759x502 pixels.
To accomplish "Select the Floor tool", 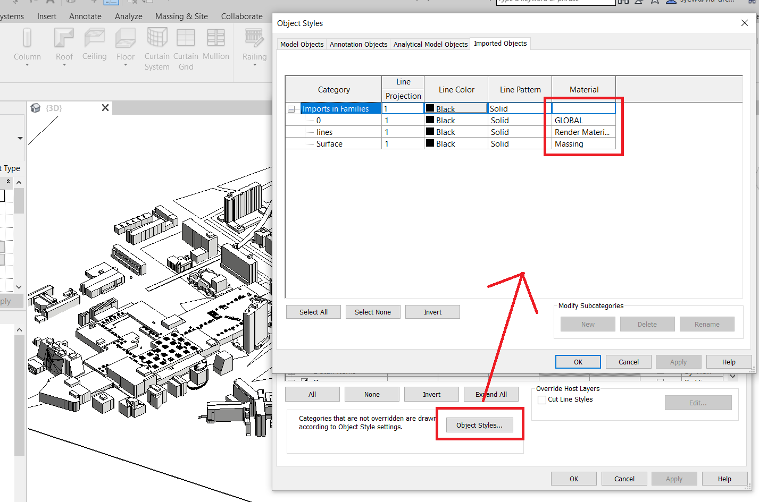I will [125, 45].
